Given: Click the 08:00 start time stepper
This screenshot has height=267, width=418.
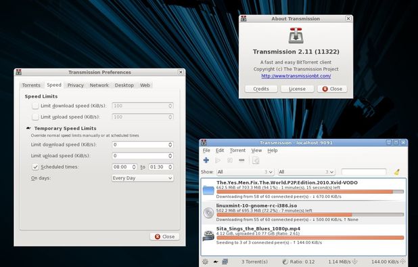Looking at the screenshot, I should tap(134, 167).
